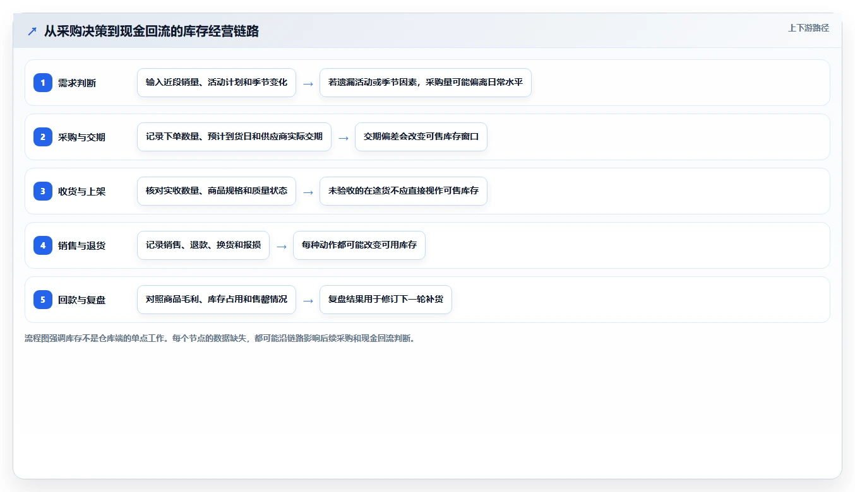The height and width of the screenshot is (492, 855).
Task: Click the footnote starting 流程图强调库存不是仓库端的单点工作
Action: tap(220, 339)
